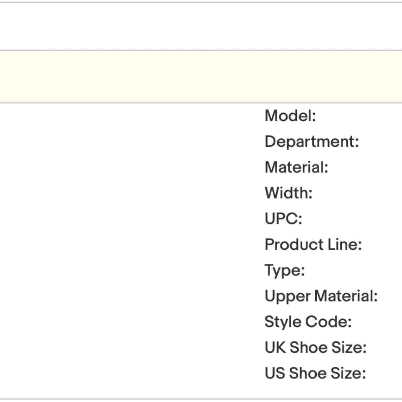This screenshot has height=402, width=402.
Task: Click the Model label
Action: tap(290, 116)
